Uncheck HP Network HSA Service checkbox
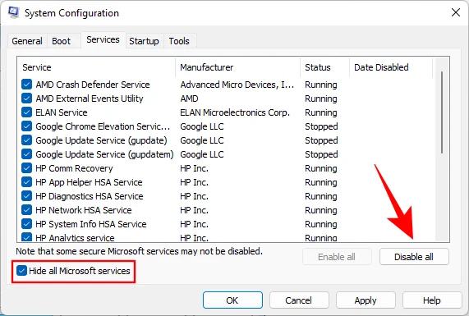 coord(26,210)
